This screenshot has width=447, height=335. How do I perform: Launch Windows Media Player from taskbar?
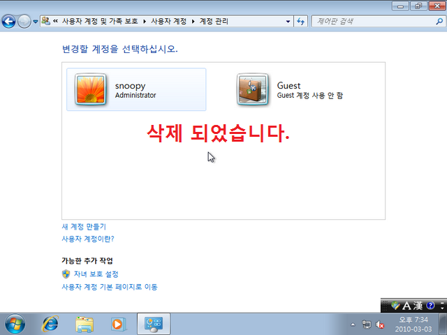click(118, 324)
